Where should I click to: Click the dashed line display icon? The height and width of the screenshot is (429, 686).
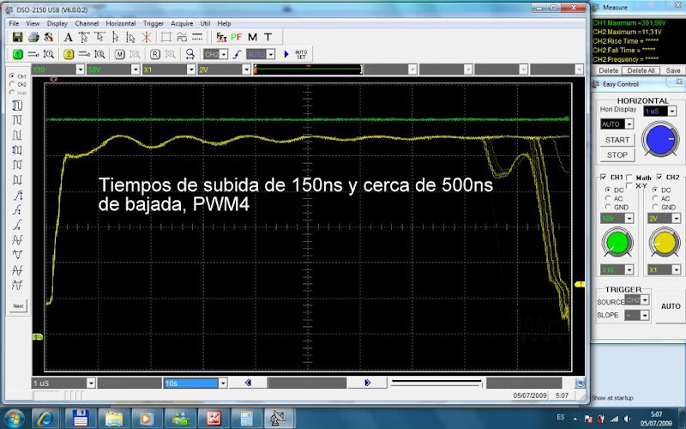tap(197, 37)
